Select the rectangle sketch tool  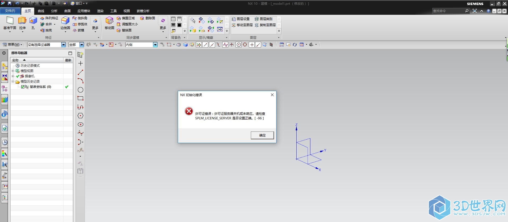click(80, 98)
